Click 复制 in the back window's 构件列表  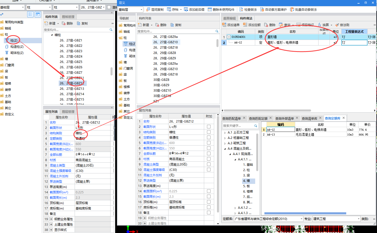coord(82,23)
